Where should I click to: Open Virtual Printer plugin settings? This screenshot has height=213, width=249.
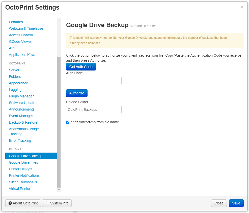[x=19, y=189]
